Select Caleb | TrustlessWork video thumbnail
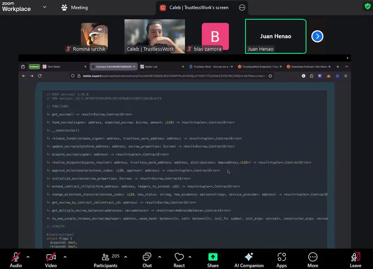 [x=155, y=36]
